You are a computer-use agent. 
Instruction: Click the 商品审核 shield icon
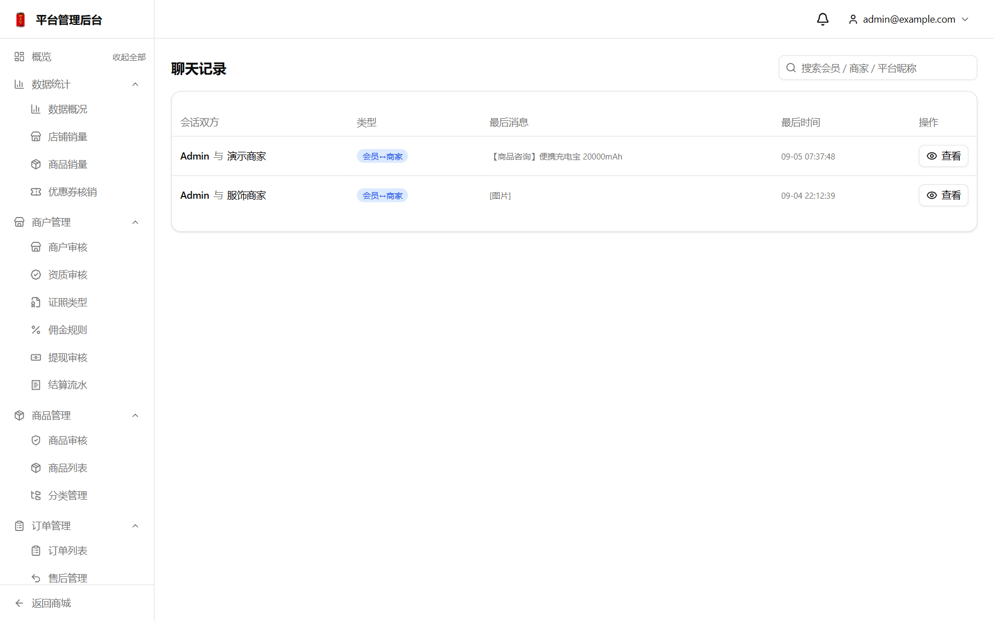tap(36, 440)
